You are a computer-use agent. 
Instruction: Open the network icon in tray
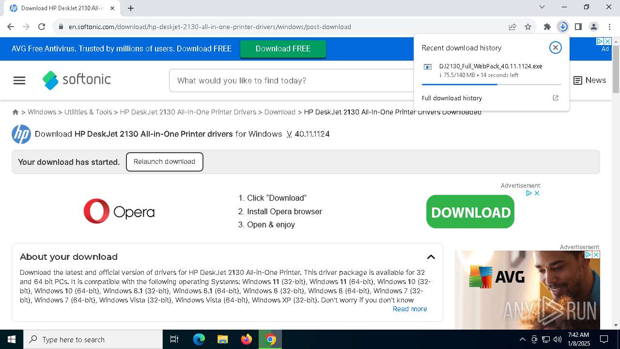(546, 339)
